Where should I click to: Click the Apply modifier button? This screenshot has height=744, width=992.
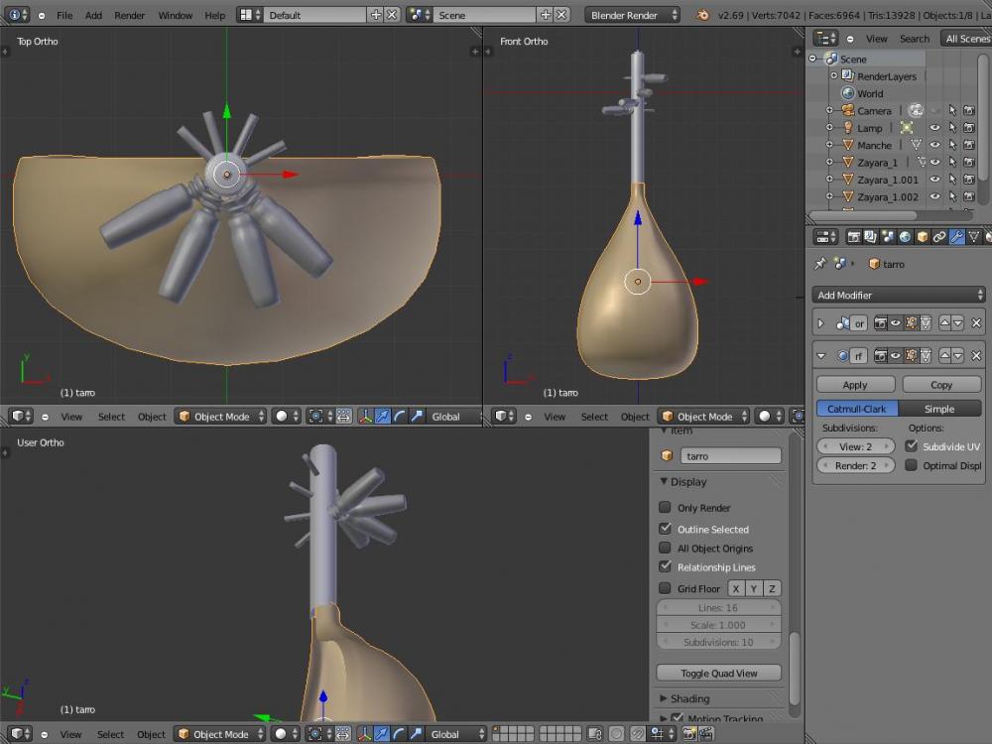tap(855, 385)
